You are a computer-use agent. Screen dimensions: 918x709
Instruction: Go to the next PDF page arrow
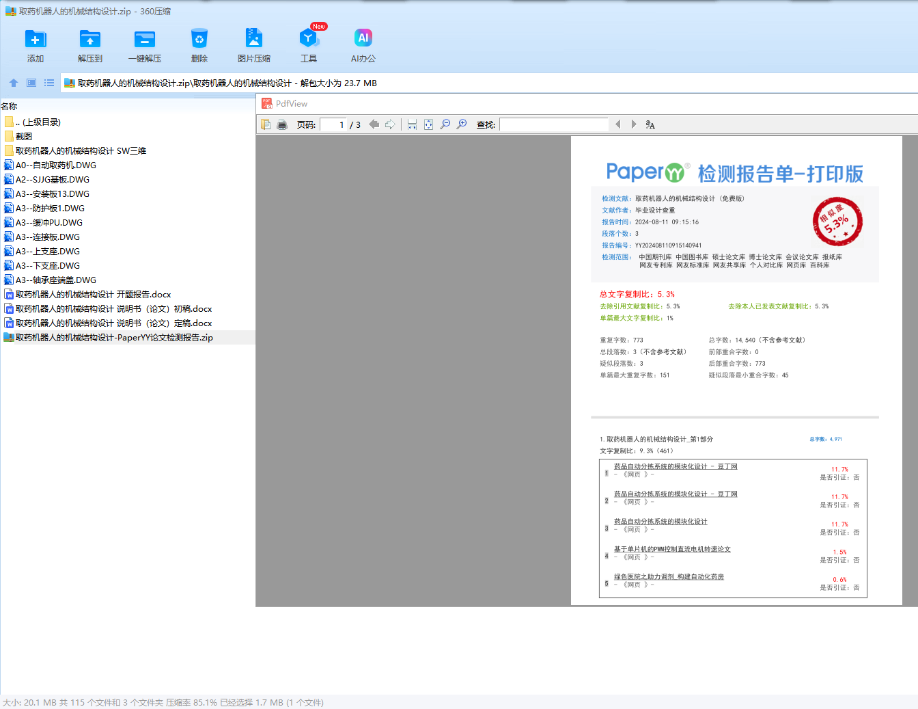coord(390,124)
